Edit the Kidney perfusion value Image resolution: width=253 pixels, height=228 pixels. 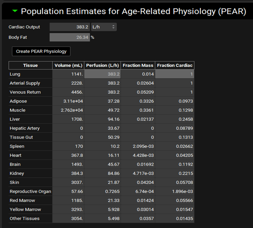(102, 173)
